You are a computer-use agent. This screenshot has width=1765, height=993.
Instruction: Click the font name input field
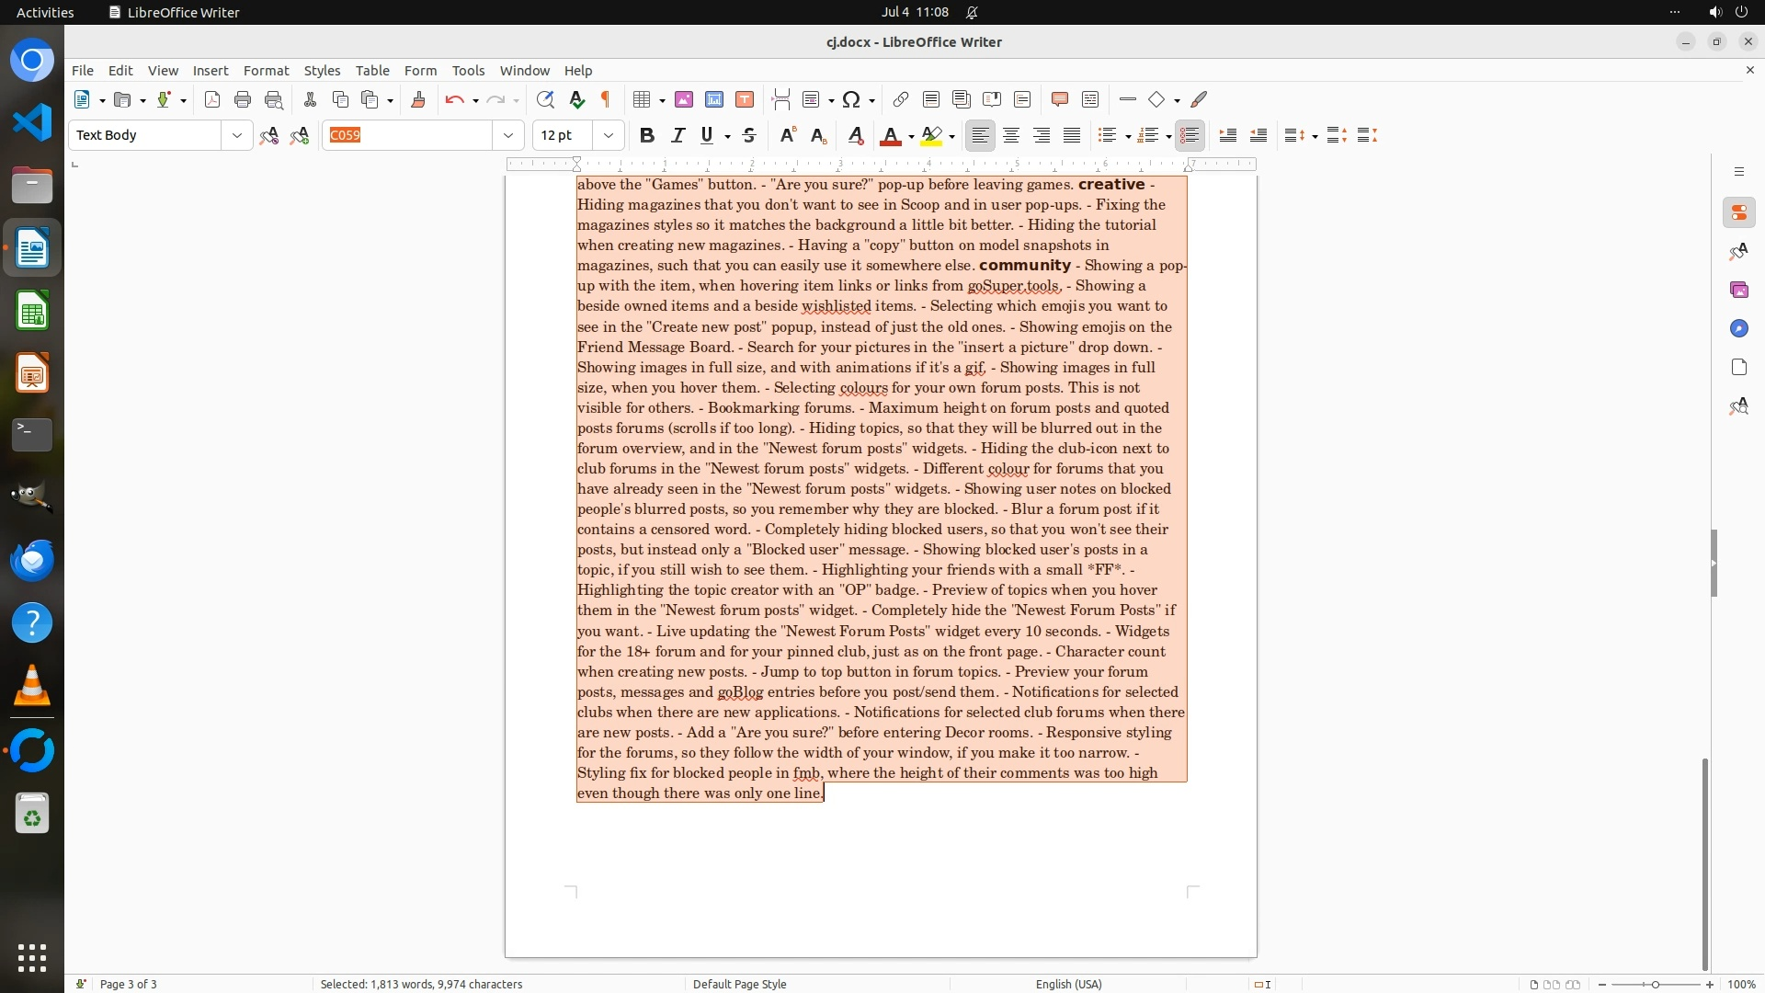point(409,135)
